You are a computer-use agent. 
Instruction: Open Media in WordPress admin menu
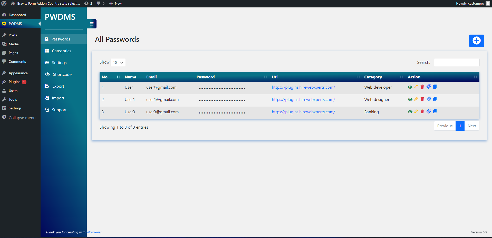[x=20, y=44]
